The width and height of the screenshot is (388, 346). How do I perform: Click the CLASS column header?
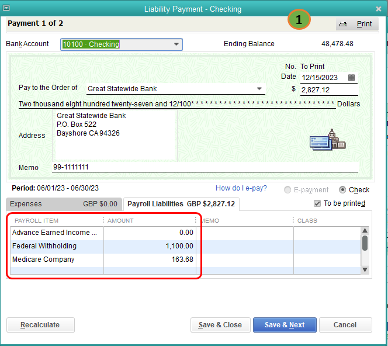[x=307, y=220]
